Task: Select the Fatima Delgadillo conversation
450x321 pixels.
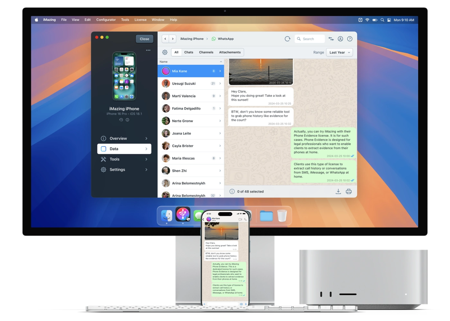Action: [191, 108]
